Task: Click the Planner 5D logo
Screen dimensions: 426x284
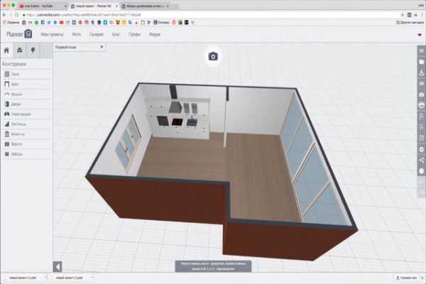Action: click(19, 33)
